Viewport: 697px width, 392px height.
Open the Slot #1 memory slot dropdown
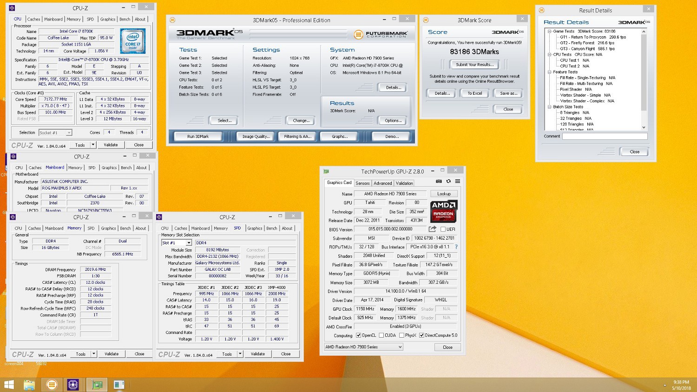[x=189, y=243]
